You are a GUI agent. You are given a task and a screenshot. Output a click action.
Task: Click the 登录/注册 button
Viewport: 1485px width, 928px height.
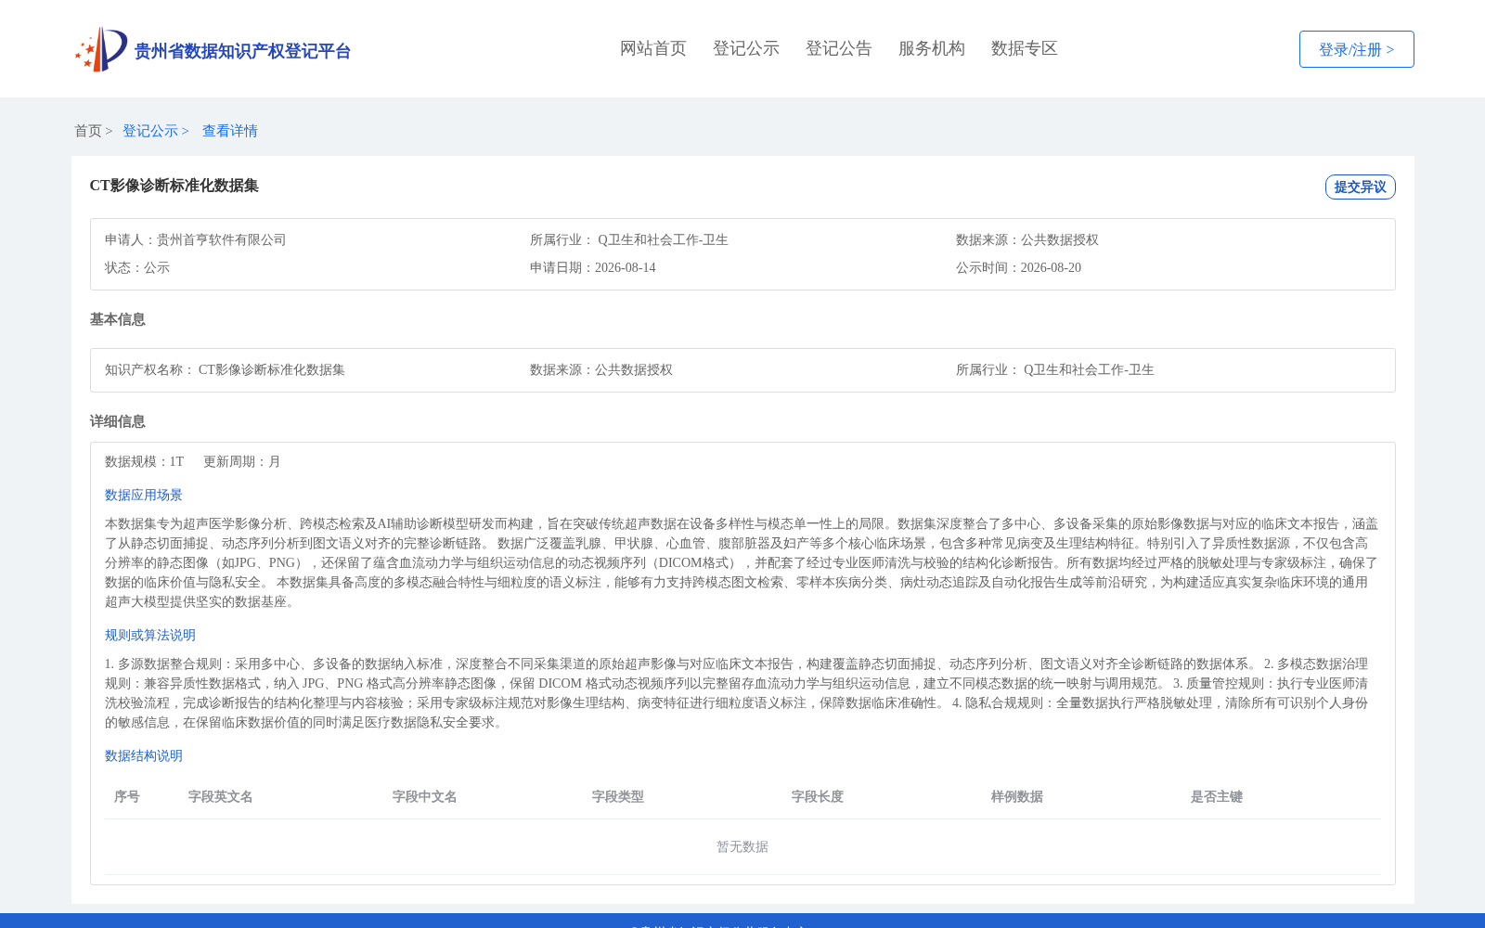pyautogui.click(x=1357, y=49)
